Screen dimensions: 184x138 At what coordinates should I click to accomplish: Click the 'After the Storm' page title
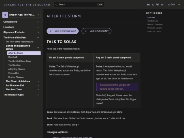[64, 16]
